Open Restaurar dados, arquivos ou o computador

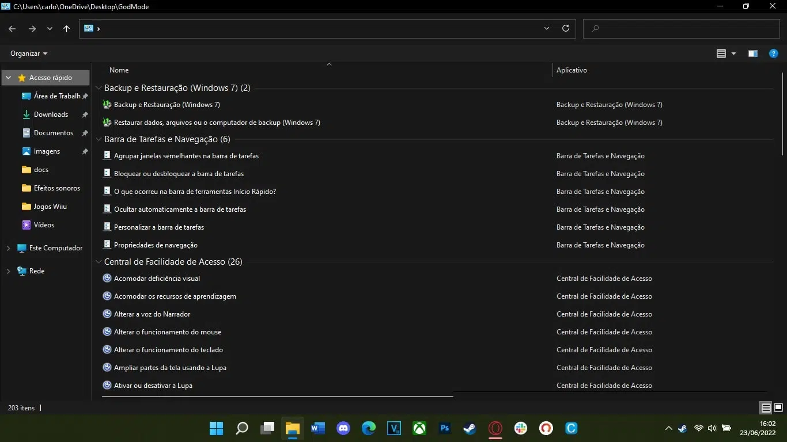click(217, 122)
